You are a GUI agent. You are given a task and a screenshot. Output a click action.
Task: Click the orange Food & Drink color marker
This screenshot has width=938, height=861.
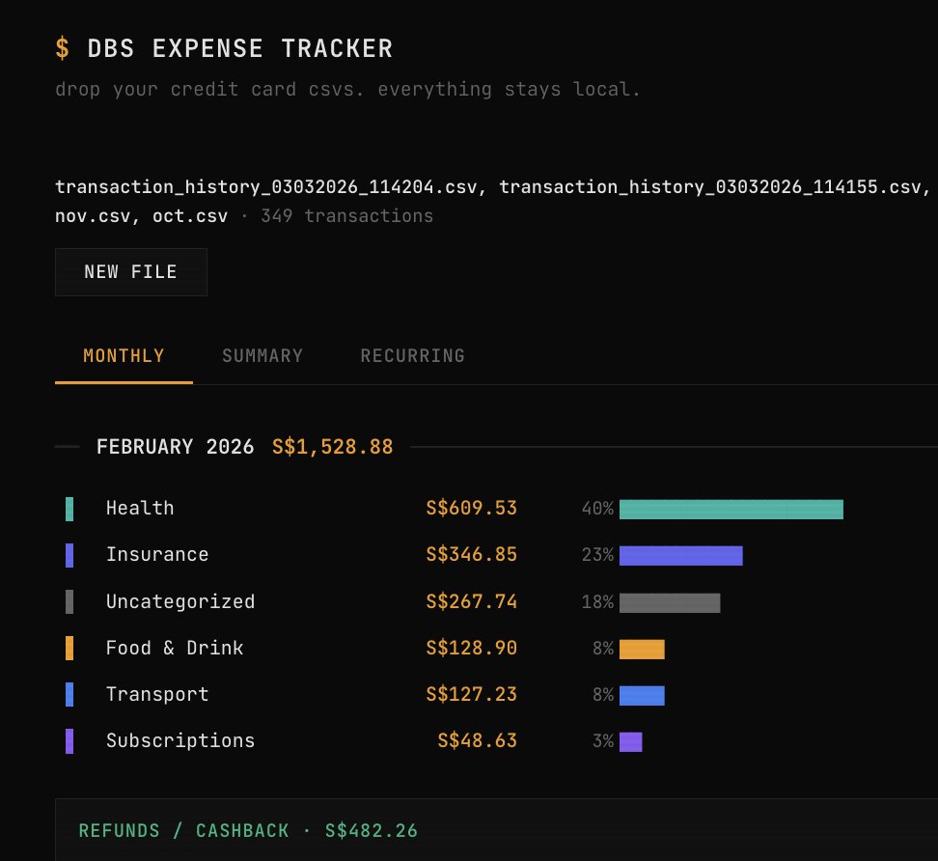click(x=69, y=649)
